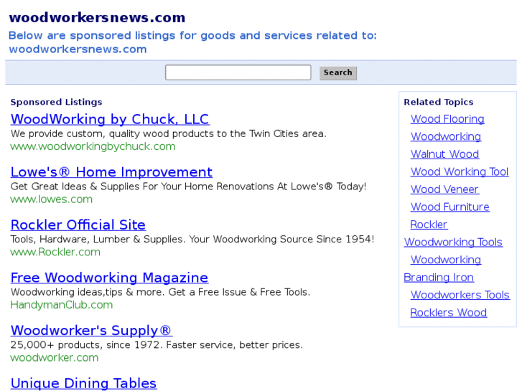Open Rockler Official Site listing
The height and width of the screenshot is (391, 522).
[78, 225]
